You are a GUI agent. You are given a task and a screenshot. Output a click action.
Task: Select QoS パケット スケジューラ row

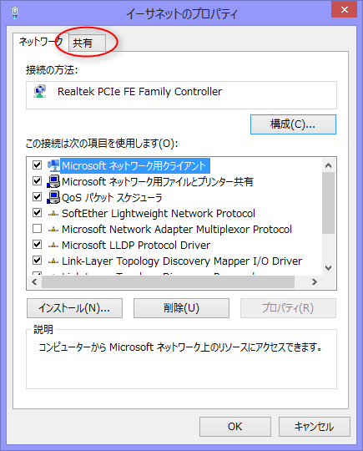tap(112, 198)
